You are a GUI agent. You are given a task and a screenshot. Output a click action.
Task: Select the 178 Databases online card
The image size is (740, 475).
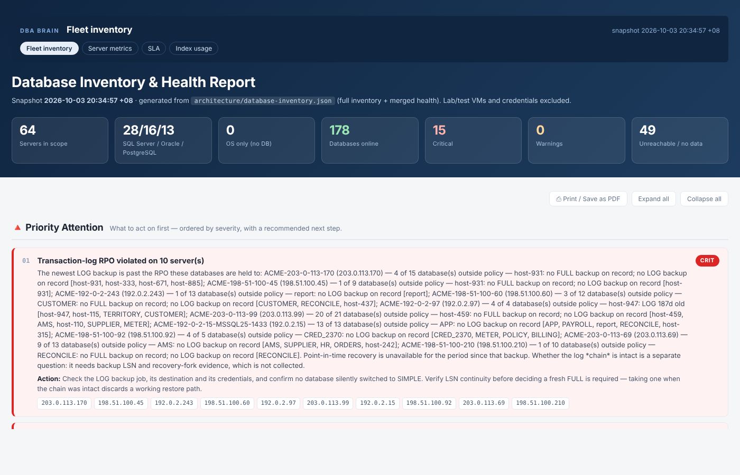coord(370,140)
